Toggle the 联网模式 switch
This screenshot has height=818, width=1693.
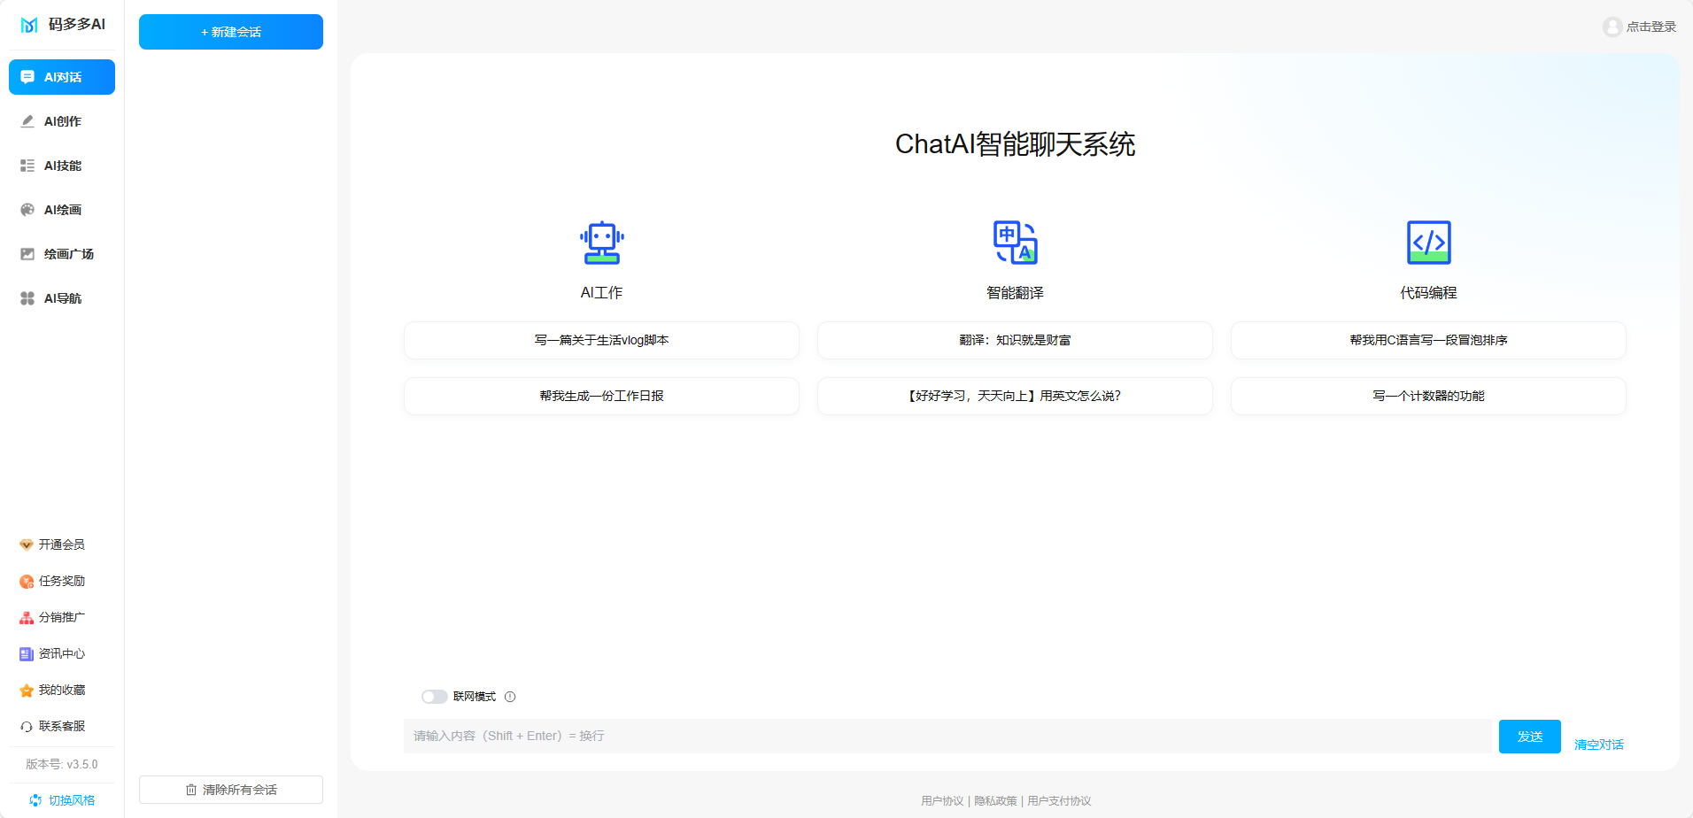[435, 697]
